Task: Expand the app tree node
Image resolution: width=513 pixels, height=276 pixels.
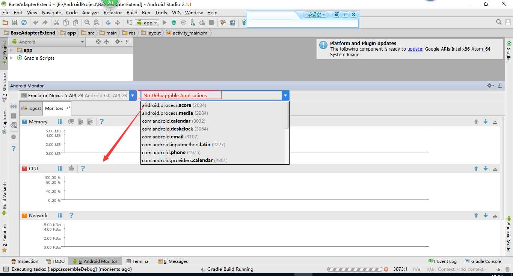Action: click(12, 50)
